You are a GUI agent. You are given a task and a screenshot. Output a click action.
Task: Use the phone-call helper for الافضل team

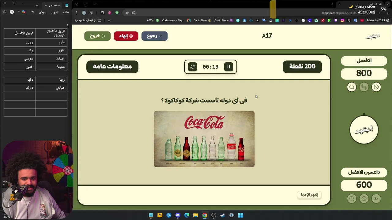tap(364, 87)
